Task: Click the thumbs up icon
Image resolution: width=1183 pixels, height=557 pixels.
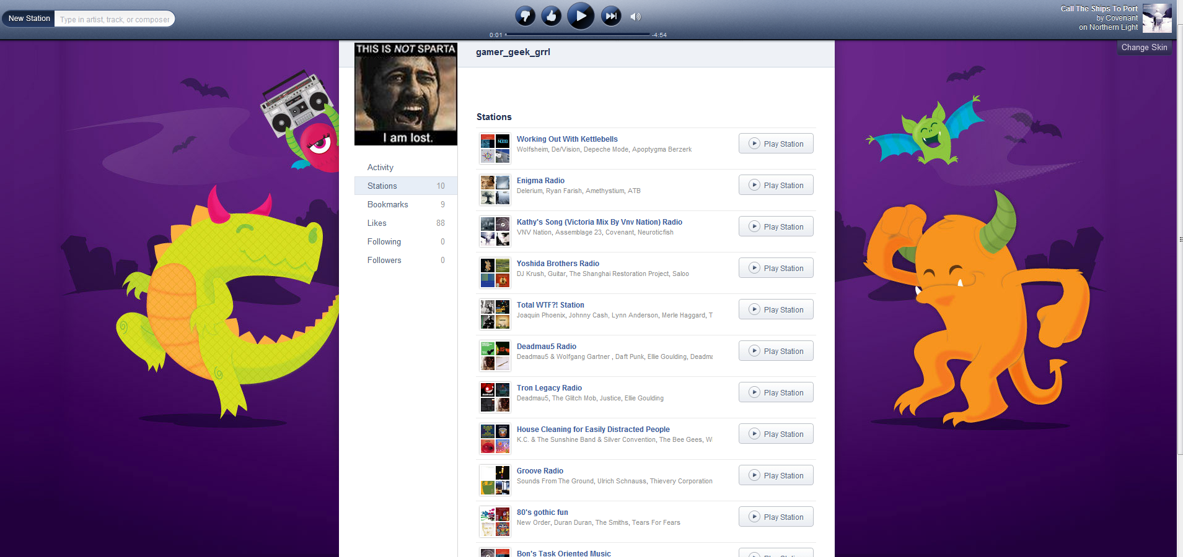Action: coord(552,16)
